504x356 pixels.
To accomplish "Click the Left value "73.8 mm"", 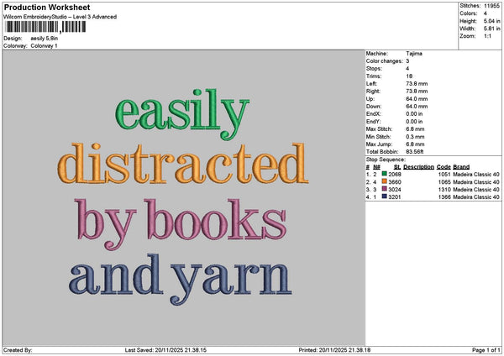I will (x=417, y=83).
